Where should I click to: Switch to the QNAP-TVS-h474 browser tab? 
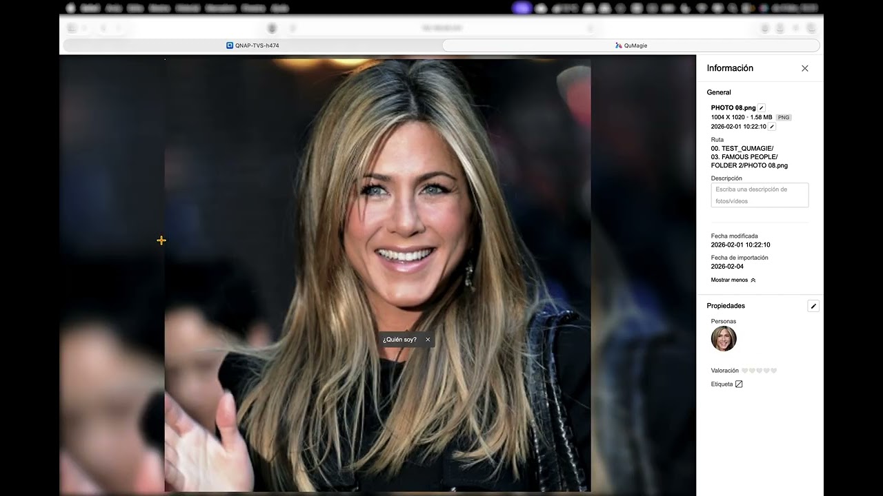pos(252,45)
